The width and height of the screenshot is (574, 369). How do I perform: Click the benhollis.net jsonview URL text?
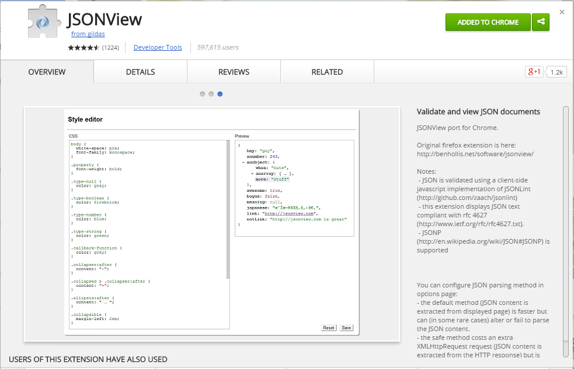(x=475, y=154)
